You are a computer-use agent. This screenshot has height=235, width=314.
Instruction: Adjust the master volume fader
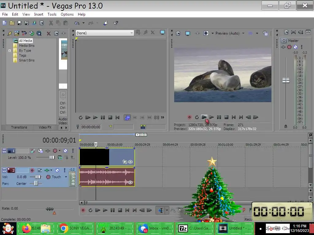(x=286, y=80)
